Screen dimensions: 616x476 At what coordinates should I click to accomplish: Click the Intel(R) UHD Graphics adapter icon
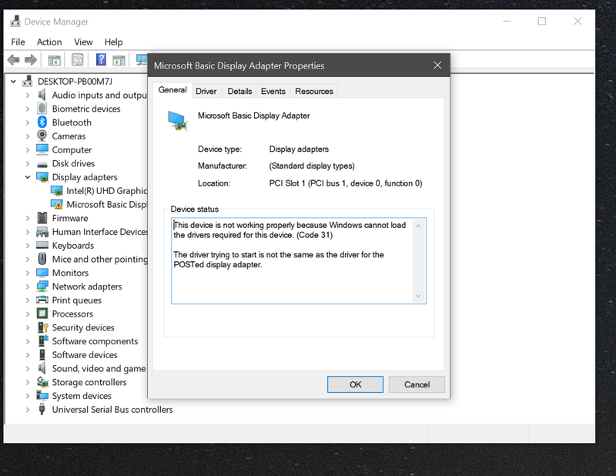56,191
